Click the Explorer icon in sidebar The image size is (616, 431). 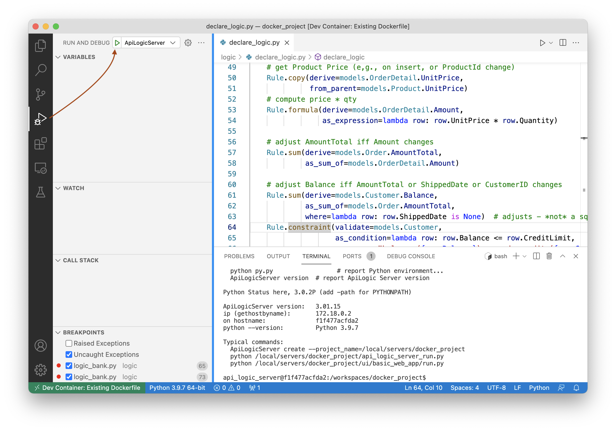pos(41,45)
